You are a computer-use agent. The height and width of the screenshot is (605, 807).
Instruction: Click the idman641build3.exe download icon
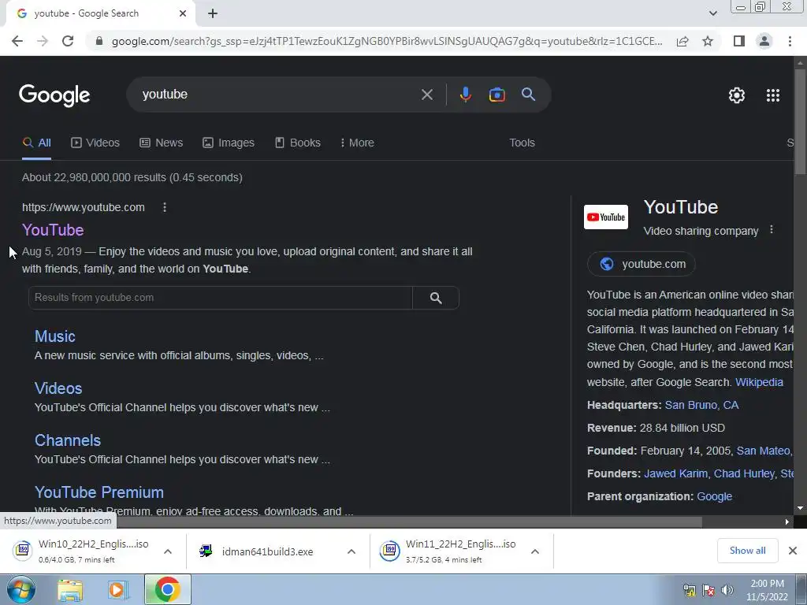point(206,551)
